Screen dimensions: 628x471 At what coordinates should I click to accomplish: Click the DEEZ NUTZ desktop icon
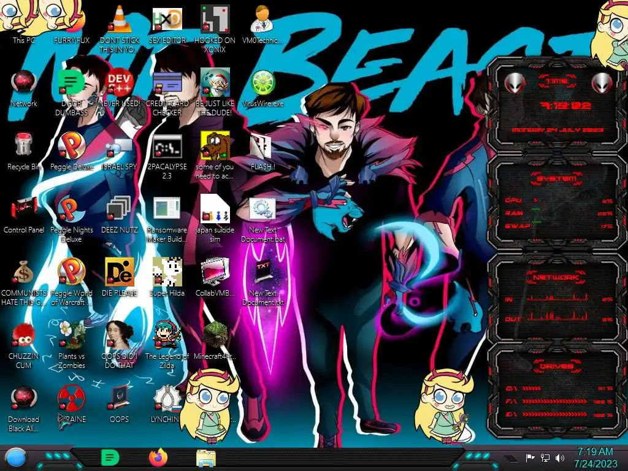(x=120, y=215)
